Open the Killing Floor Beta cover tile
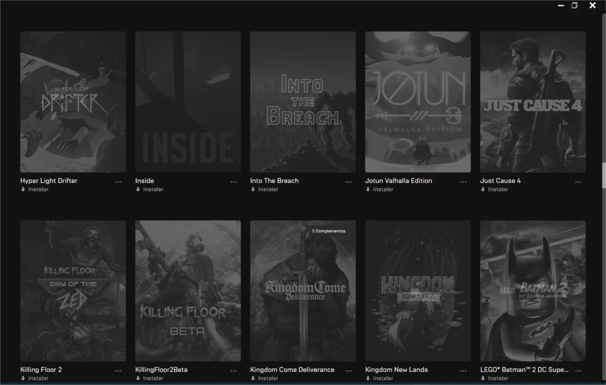The width and height of the screenshot is (606, 385). [x=188, y=291]
